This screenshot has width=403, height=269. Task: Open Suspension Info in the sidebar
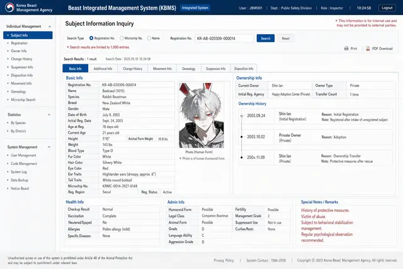pos(22,67)
